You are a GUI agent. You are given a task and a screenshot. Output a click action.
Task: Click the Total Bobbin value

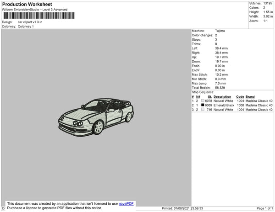(220, 87)
